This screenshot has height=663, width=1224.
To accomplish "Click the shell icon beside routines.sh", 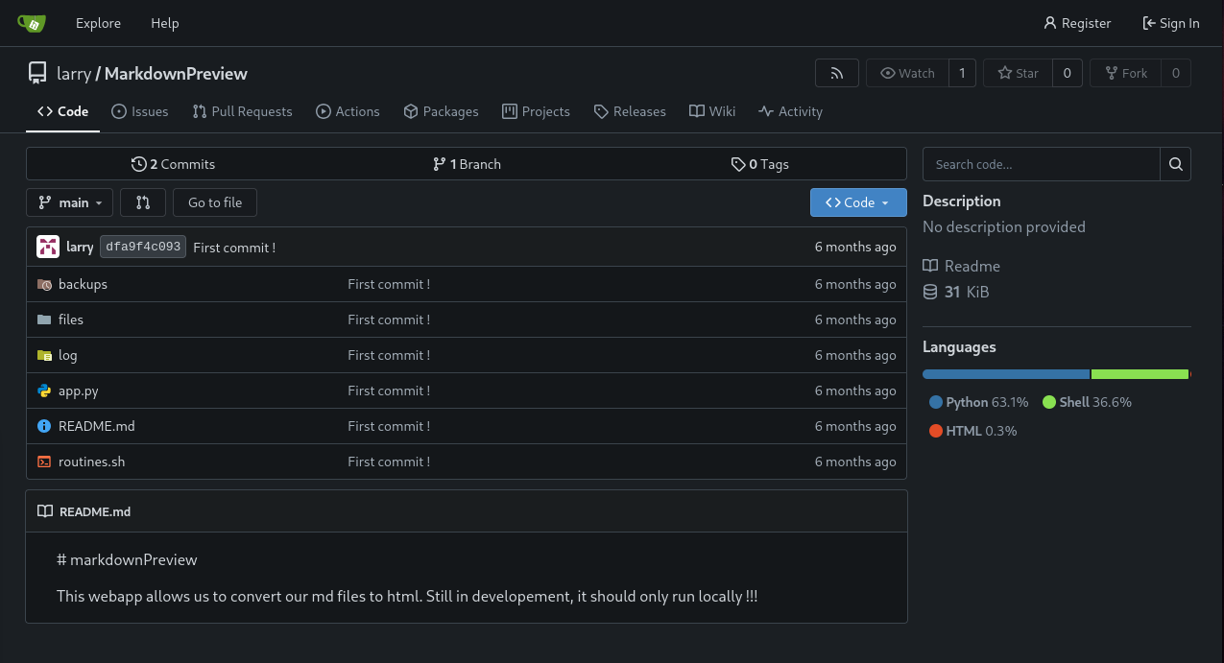I will click(44, 462).
